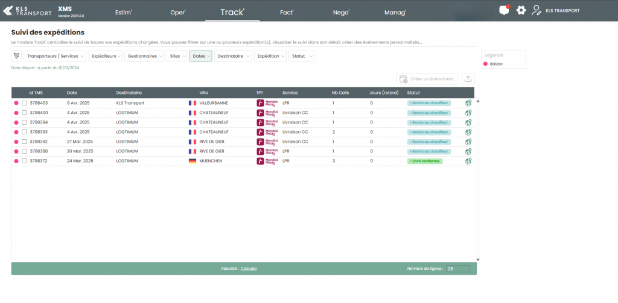
Task: Expand the Dates filter
Action: click(x=201, y=56)
